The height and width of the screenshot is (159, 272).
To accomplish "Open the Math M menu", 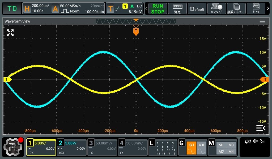I will [x=211, y=143].
